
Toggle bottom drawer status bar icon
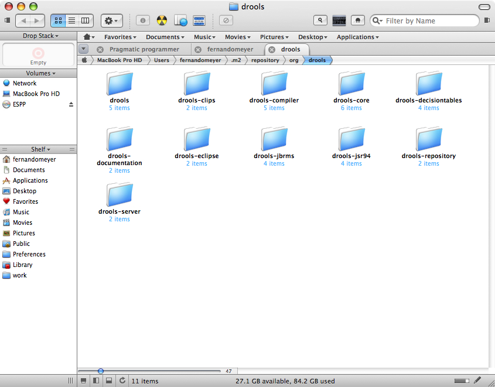pyautogui.click(x=108, y=381)
